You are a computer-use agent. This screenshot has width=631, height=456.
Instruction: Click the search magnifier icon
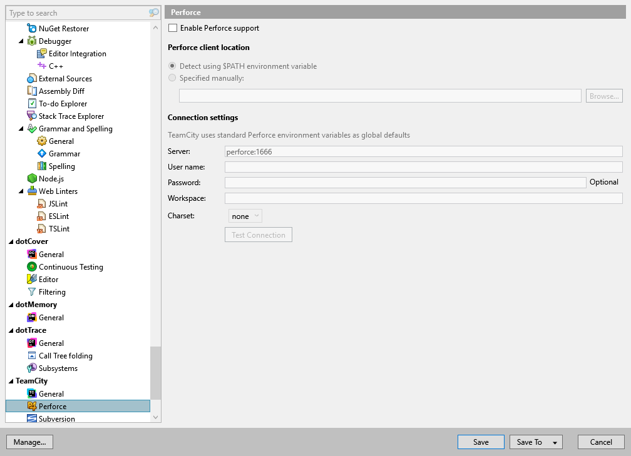155,13
